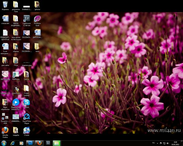Switch to Photoshop in the taskbar
183x146 pixels.
30,143
